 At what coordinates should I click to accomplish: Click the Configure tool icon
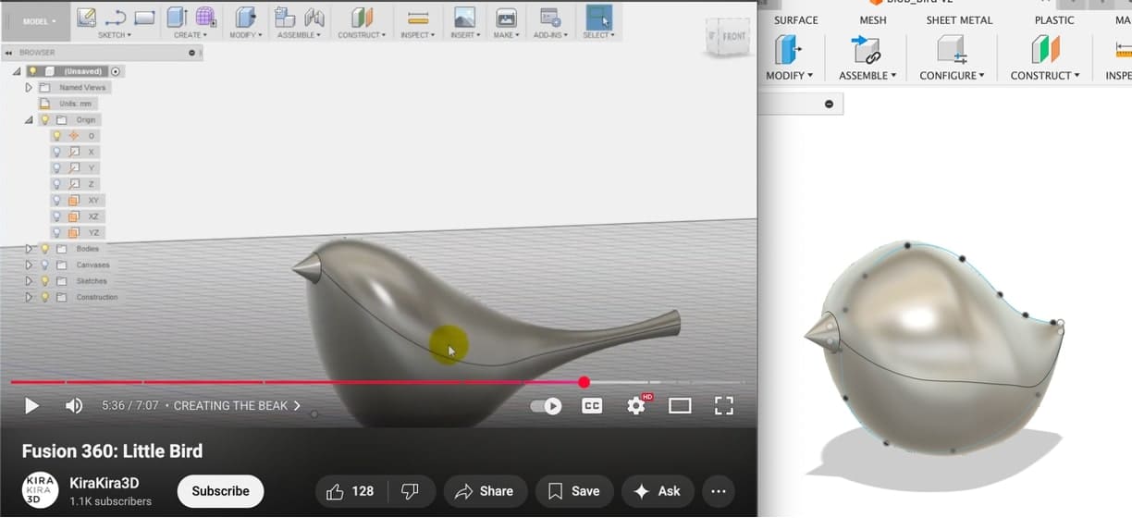click(951, 50)
